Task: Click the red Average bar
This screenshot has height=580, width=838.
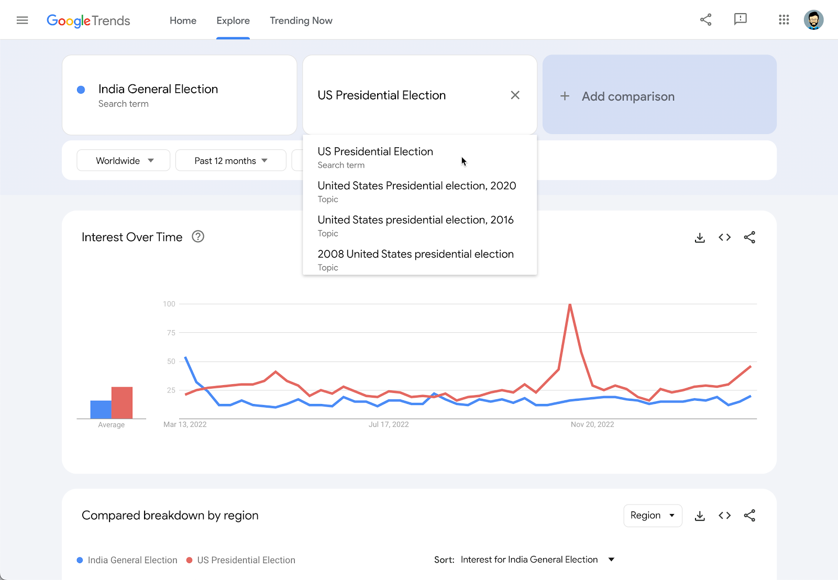Action: coord(122,403)
